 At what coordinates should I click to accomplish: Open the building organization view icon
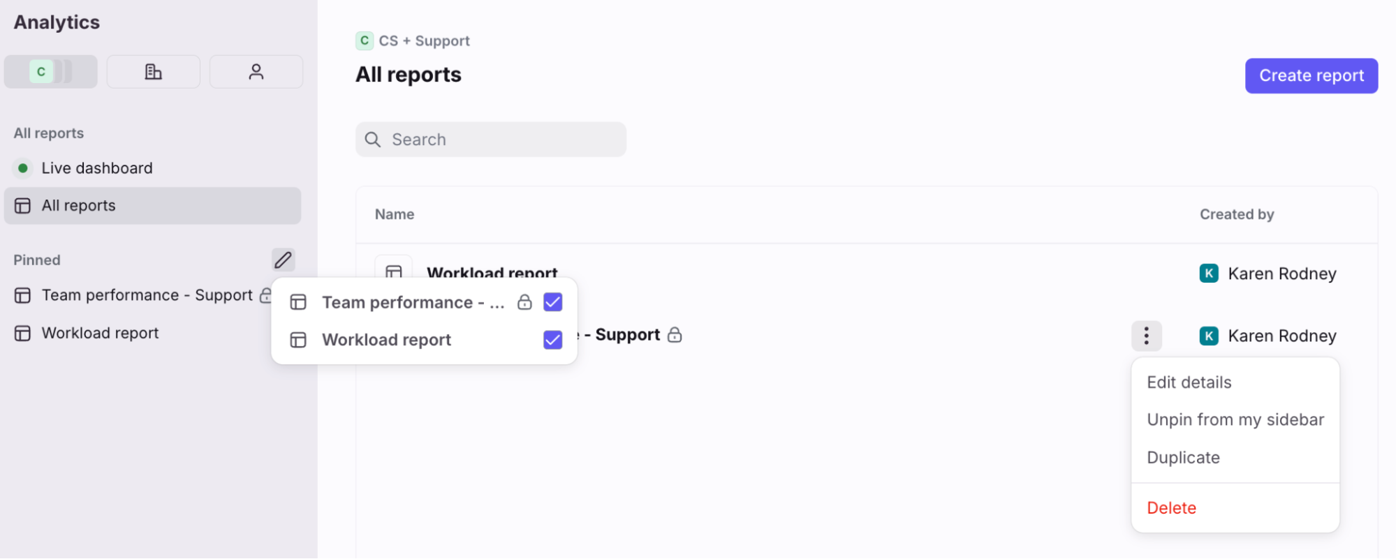tap(154, 72)
